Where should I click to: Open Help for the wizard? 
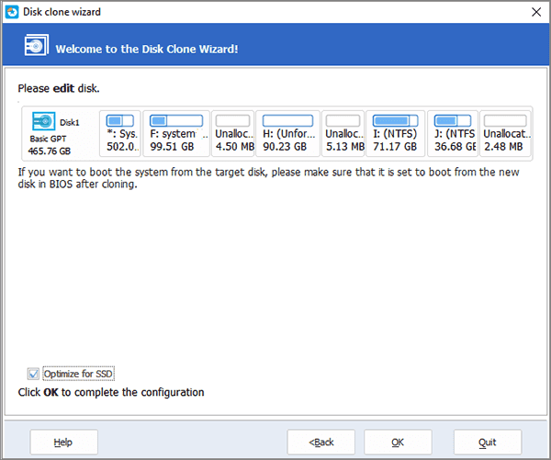[63, 442]
